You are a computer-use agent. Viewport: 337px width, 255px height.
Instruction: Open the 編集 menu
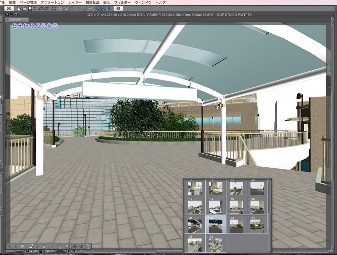[12, 3]
